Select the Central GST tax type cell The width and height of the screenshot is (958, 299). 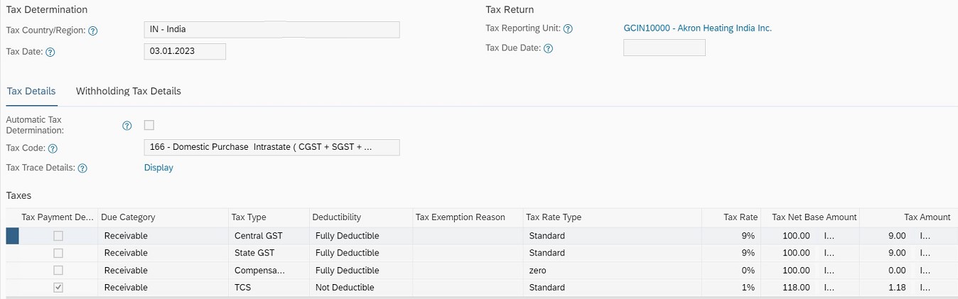[x=268, y=236]
